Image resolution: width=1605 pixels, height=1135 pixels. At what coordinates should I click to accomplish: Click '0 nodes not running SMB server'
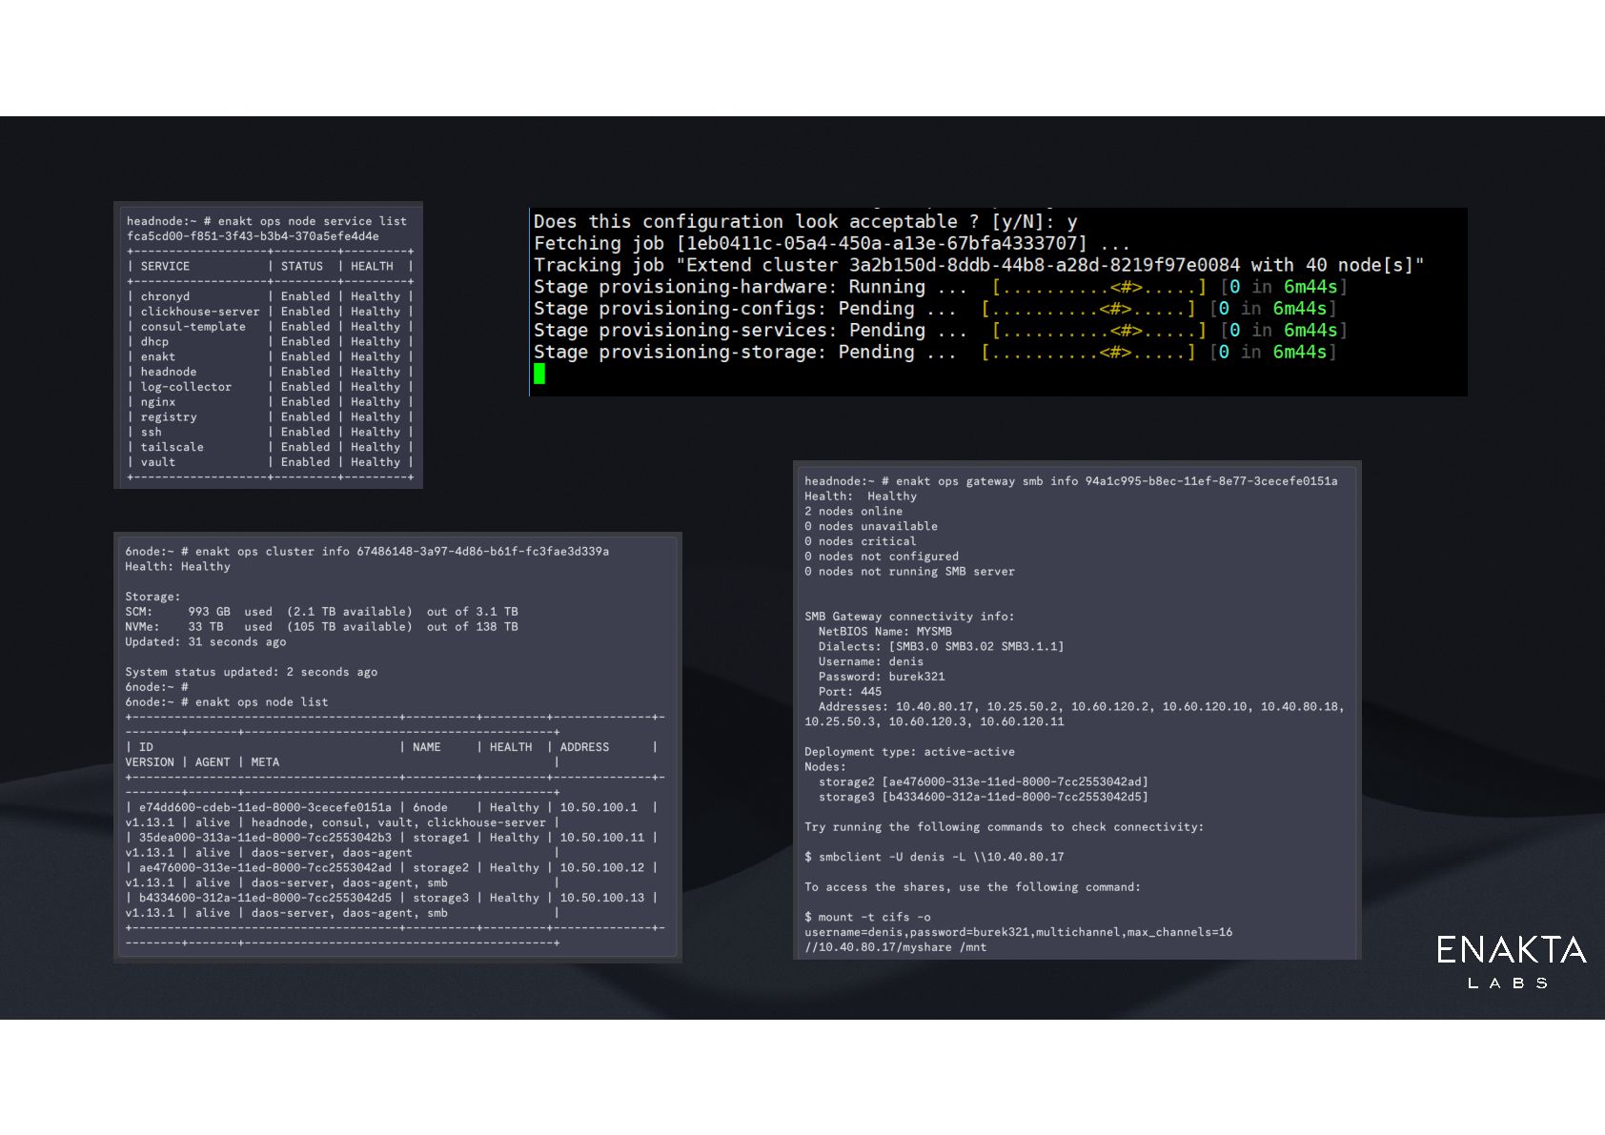click(909, 572)
